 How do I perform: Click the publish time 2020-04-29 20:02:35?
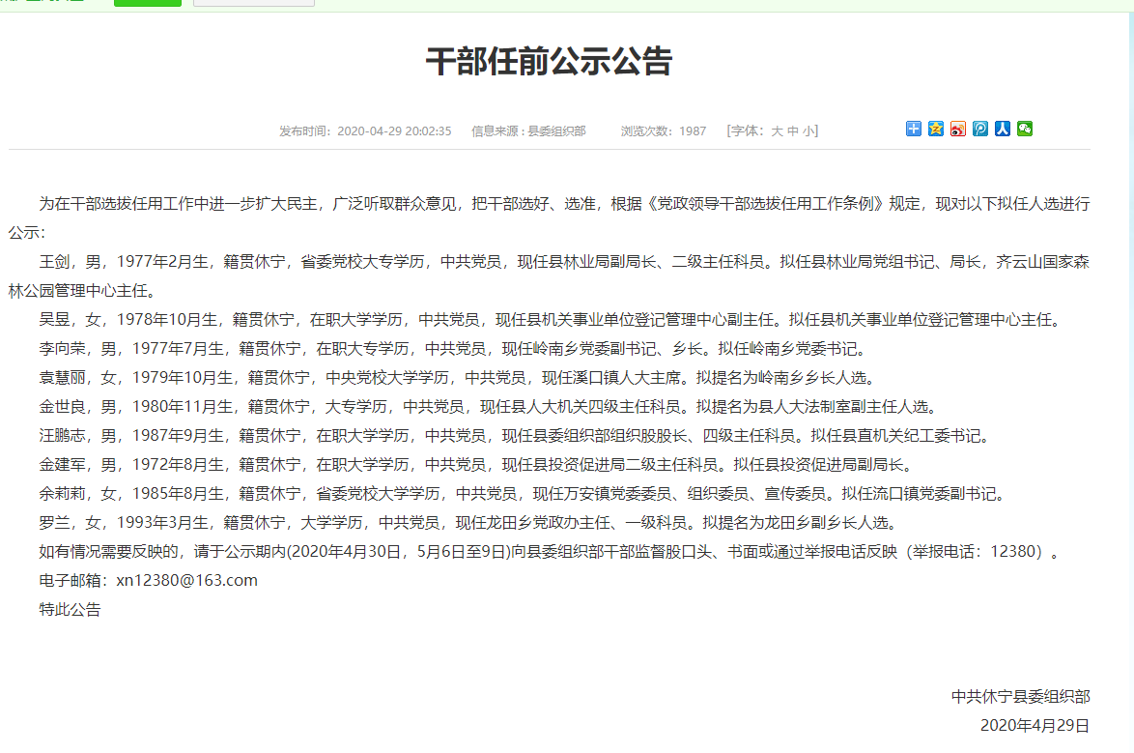click(x=394, y=131)
